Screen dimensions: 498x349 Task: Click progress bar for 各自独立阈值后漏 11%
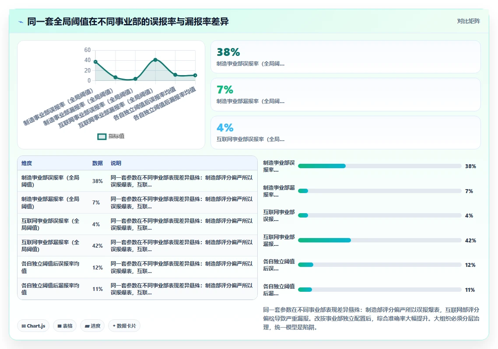379,290
